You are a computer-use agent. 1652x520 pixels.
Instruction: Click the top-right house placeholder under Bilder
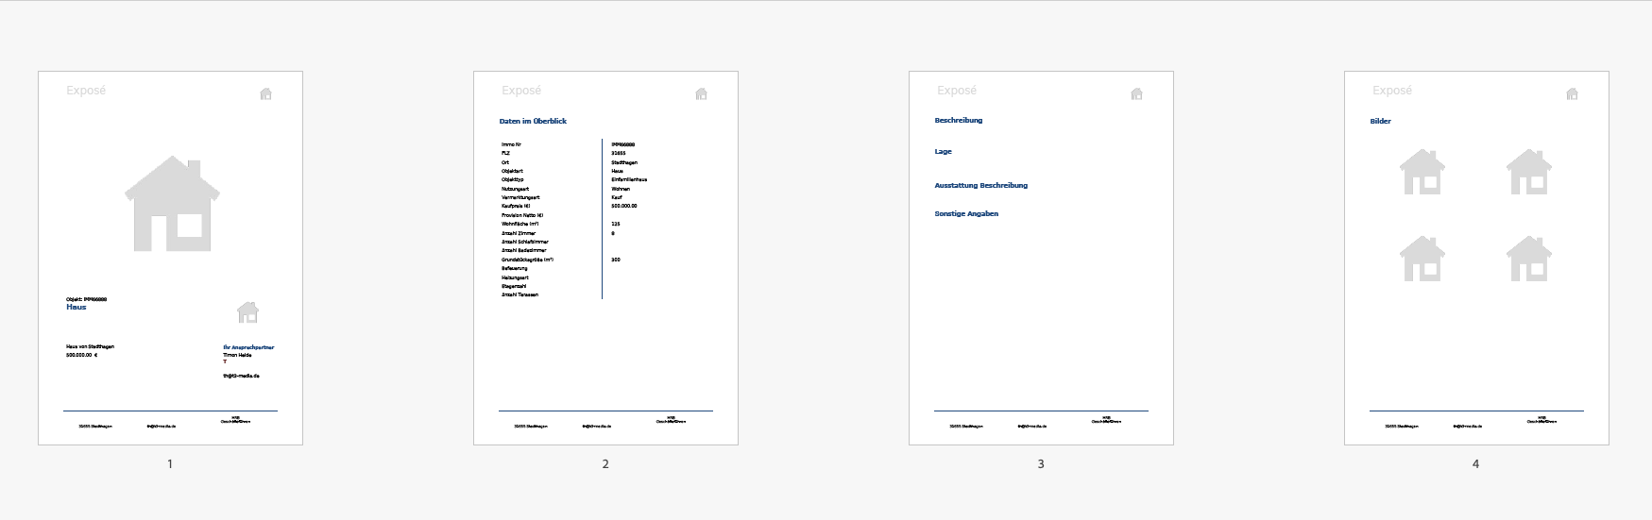tap(1528, 172)
